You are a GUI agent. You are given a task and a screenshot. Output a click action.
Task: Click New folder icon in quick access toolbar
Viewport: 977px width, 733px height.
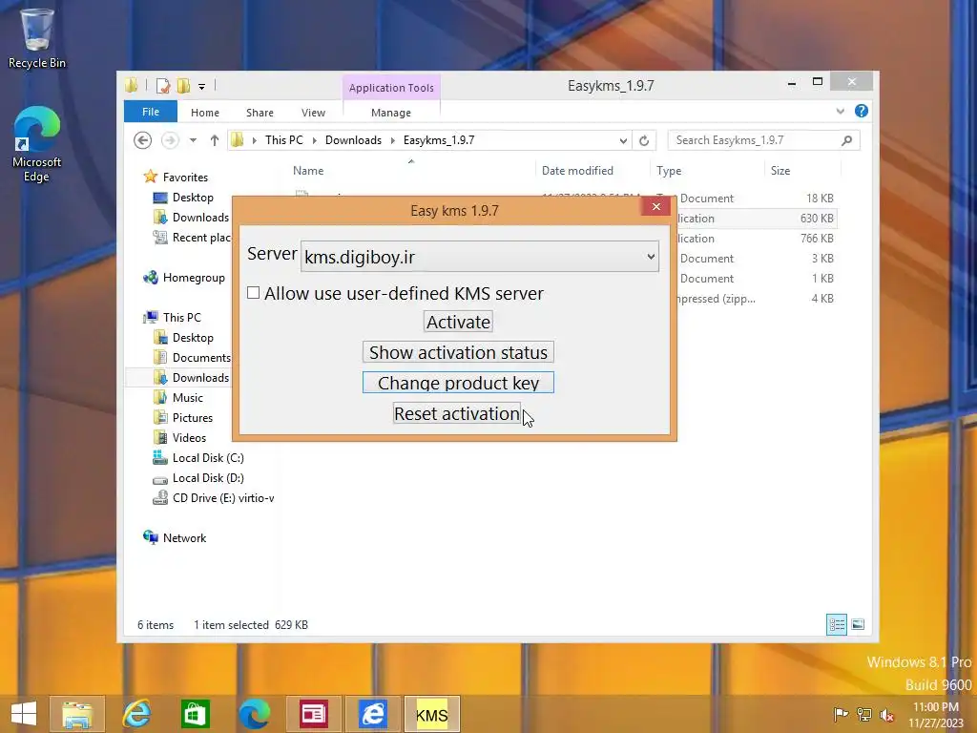(183, 85)
